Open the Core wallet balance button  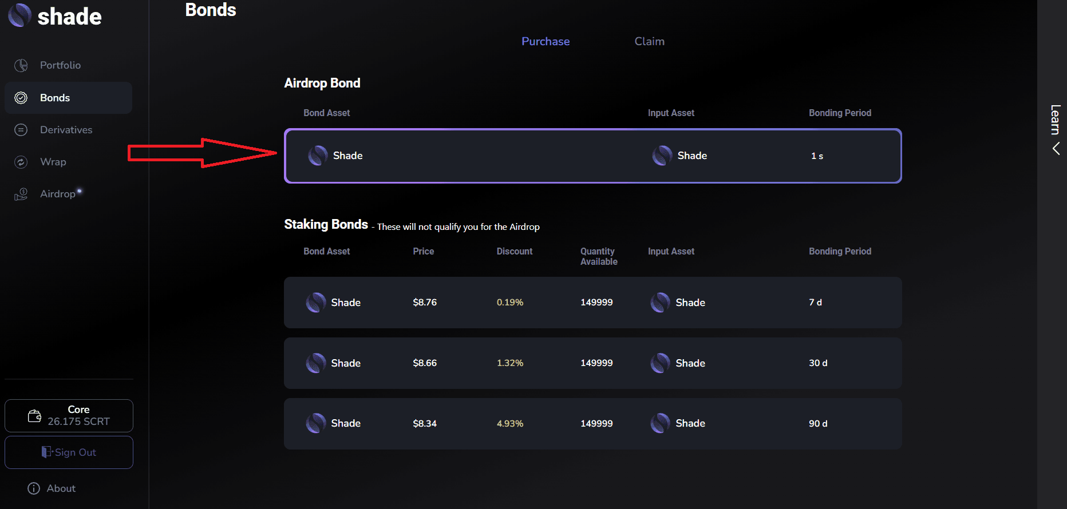(x=69, y=416)
